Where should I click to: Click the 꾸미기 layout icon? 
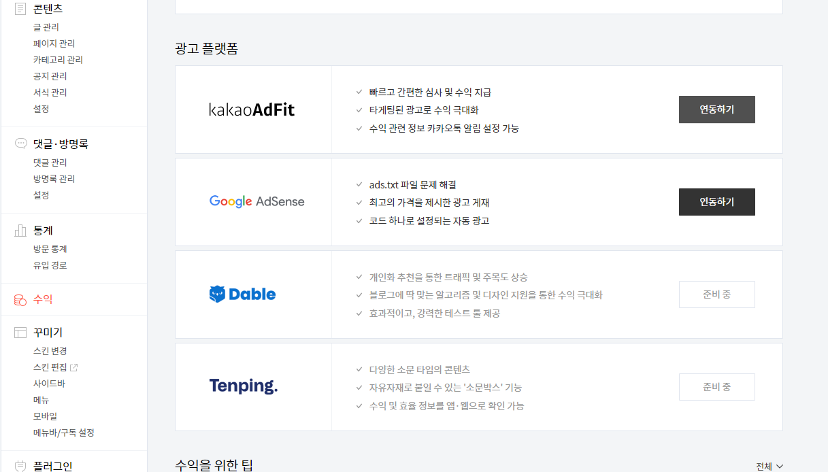[x=20, y=333]
